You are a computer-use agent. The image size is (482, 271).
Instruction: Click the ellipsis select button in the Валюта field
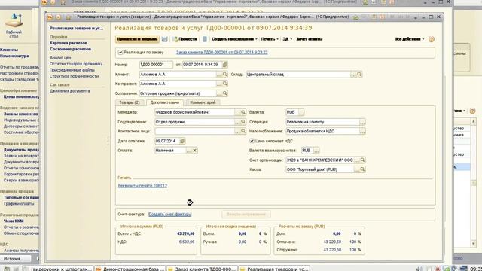301,112
